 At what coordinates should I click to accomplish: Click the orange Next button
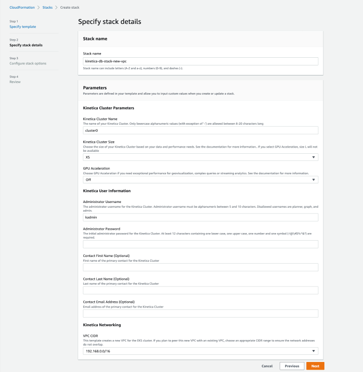[315, 366]
